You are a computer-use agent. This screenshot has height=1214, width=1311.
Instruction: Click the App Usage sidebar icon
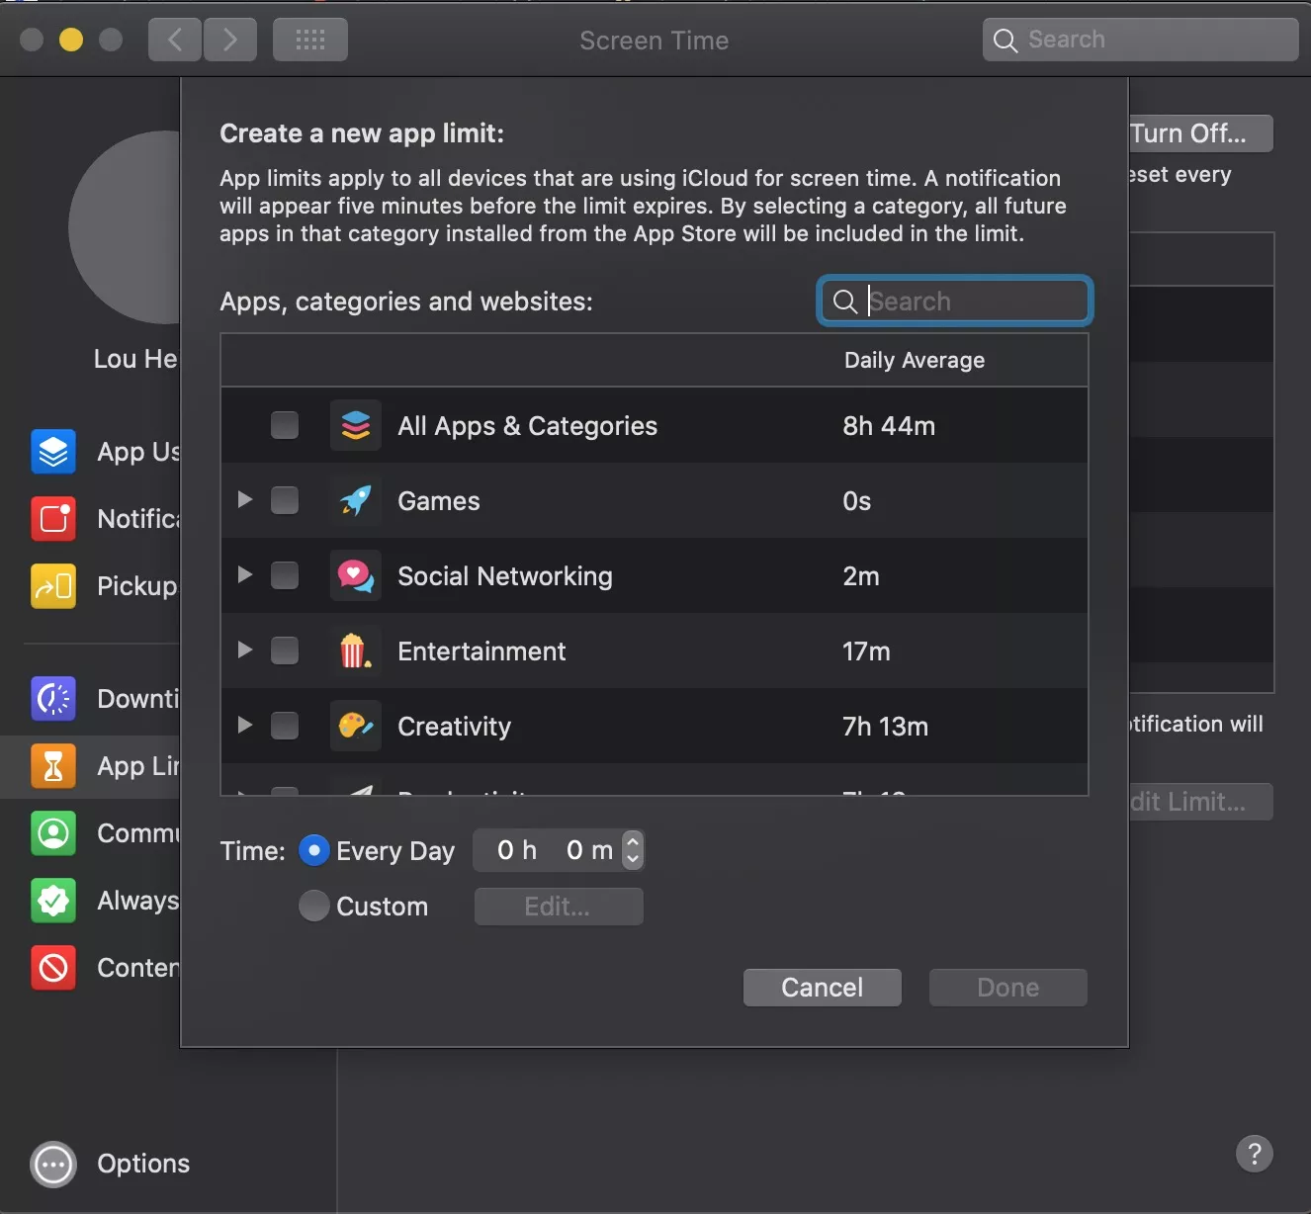[x=53, y=452]
